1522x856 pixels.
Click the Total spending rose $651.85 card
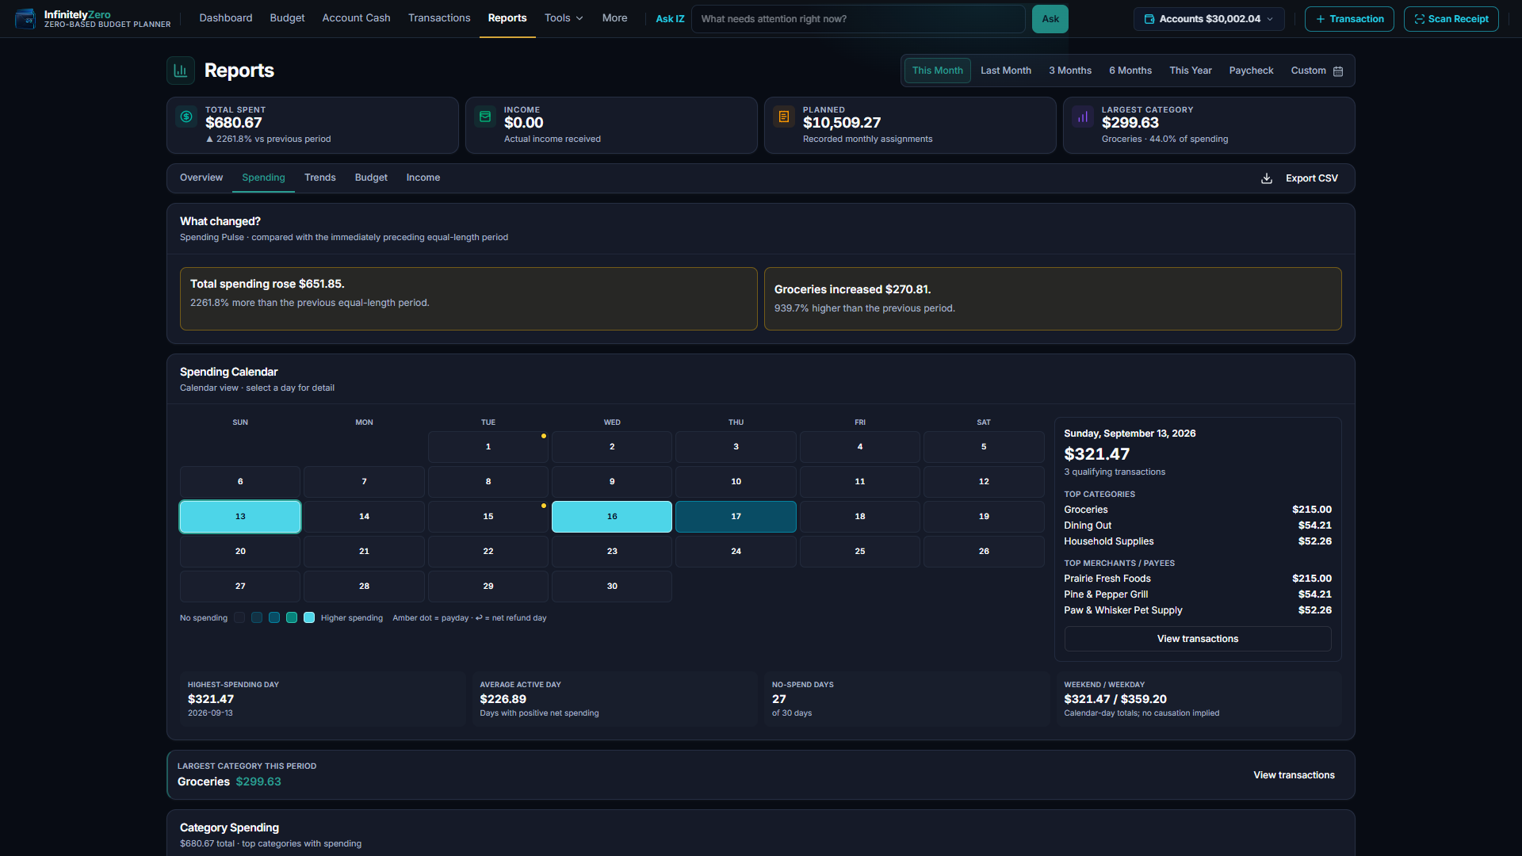468,299
